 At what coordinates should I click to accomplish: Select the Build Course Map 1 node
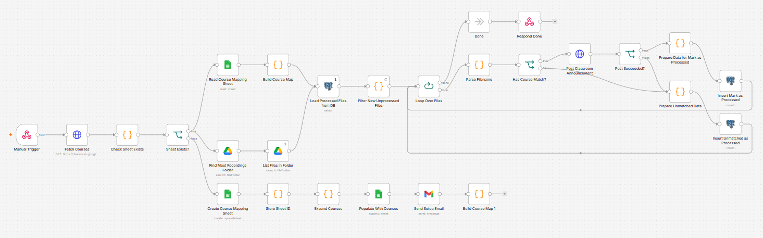pyautogui.click(x=479, y=194)
